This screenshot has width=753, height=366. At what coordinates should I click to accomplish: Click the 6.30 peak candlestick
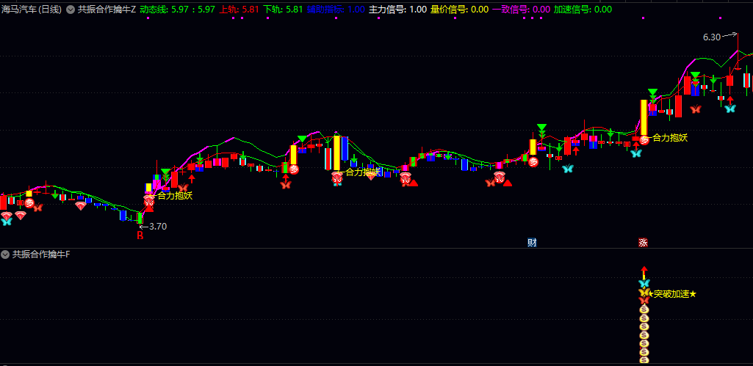coord(738,53)
